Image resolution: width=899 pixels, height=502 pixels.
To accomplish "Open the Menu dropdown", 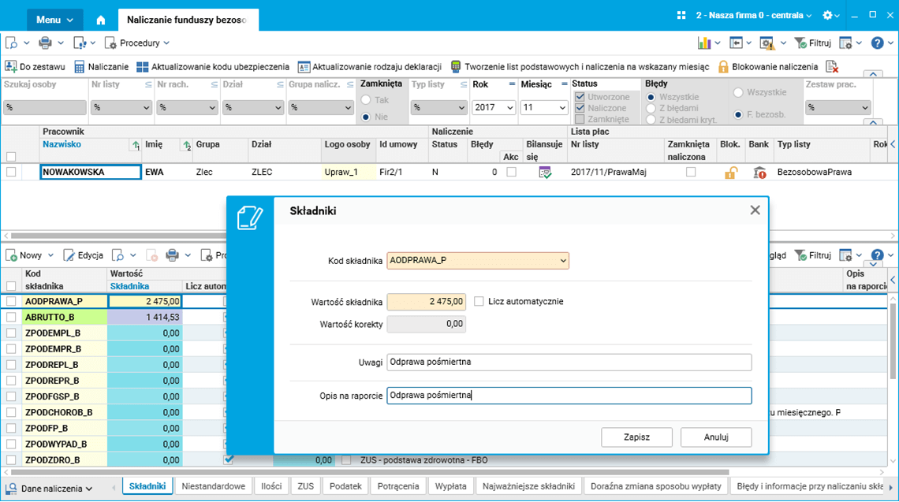I will (55, 20).
